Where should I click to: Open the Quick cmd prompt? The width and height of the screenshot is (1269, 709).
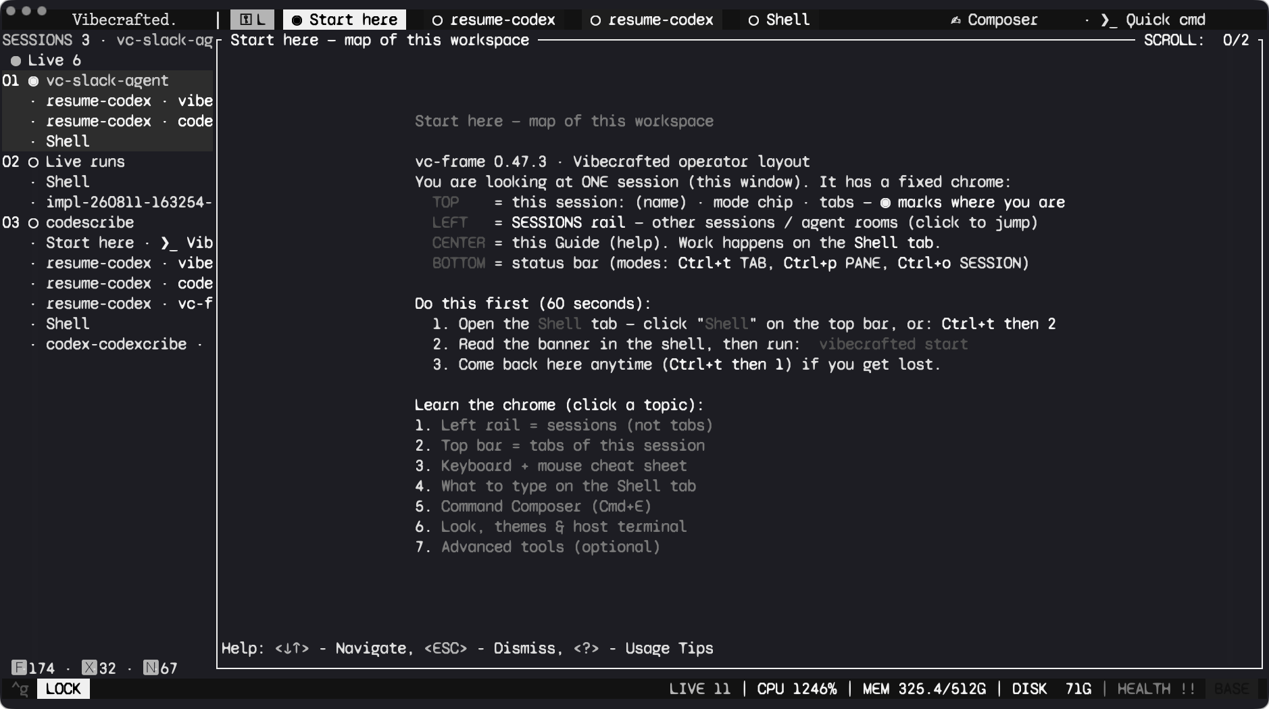coord(1153,20)
